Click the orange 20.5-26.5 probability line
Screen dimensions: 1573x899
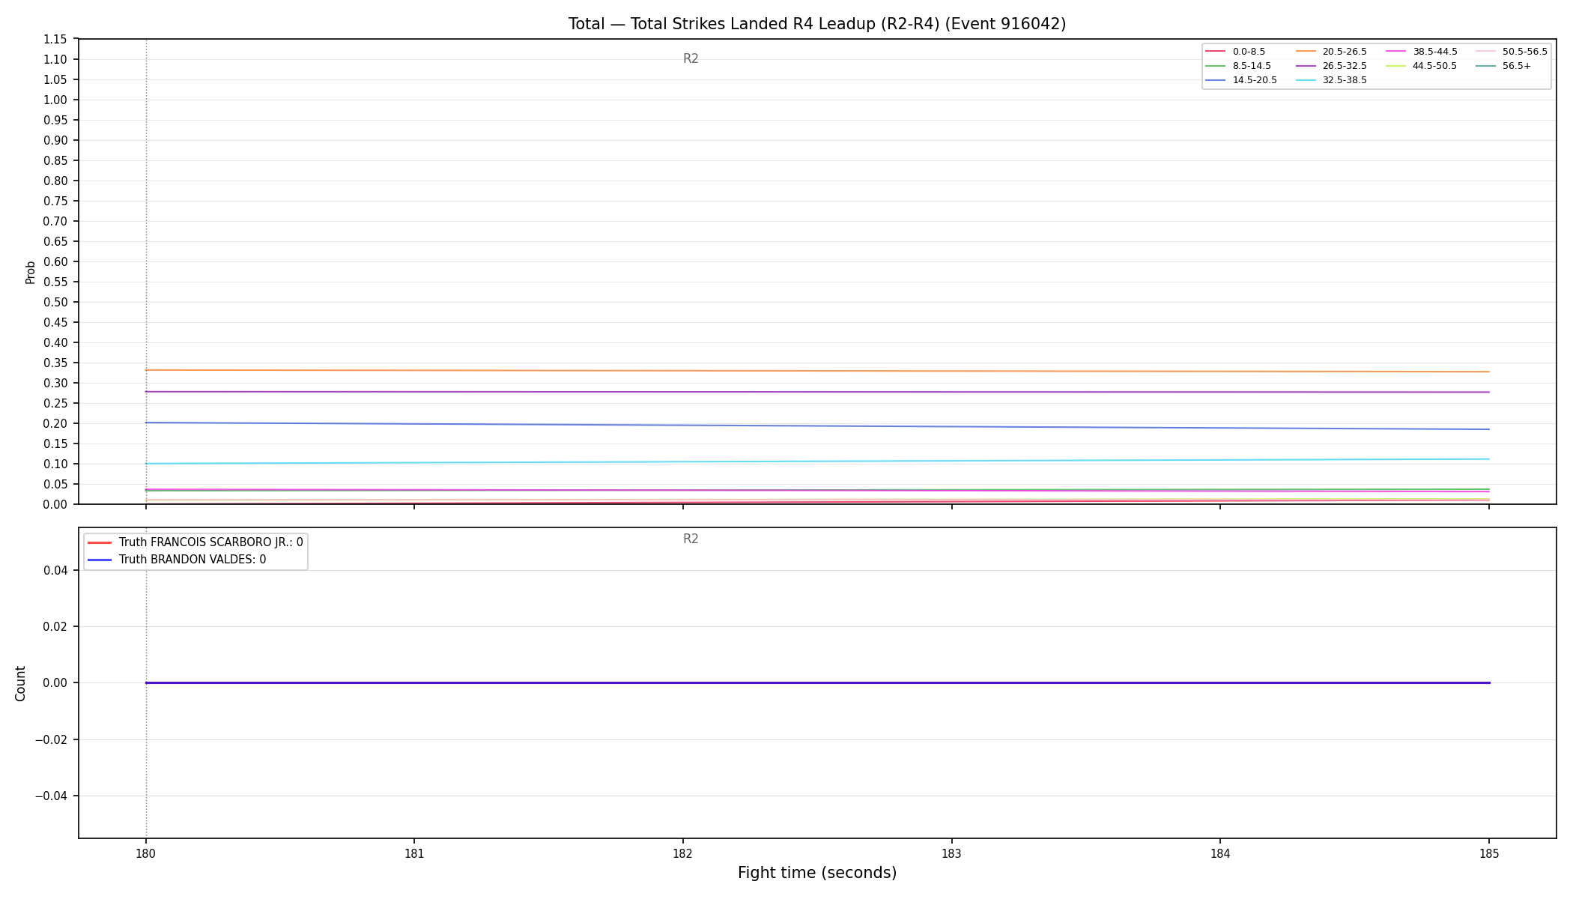[817, 371]
